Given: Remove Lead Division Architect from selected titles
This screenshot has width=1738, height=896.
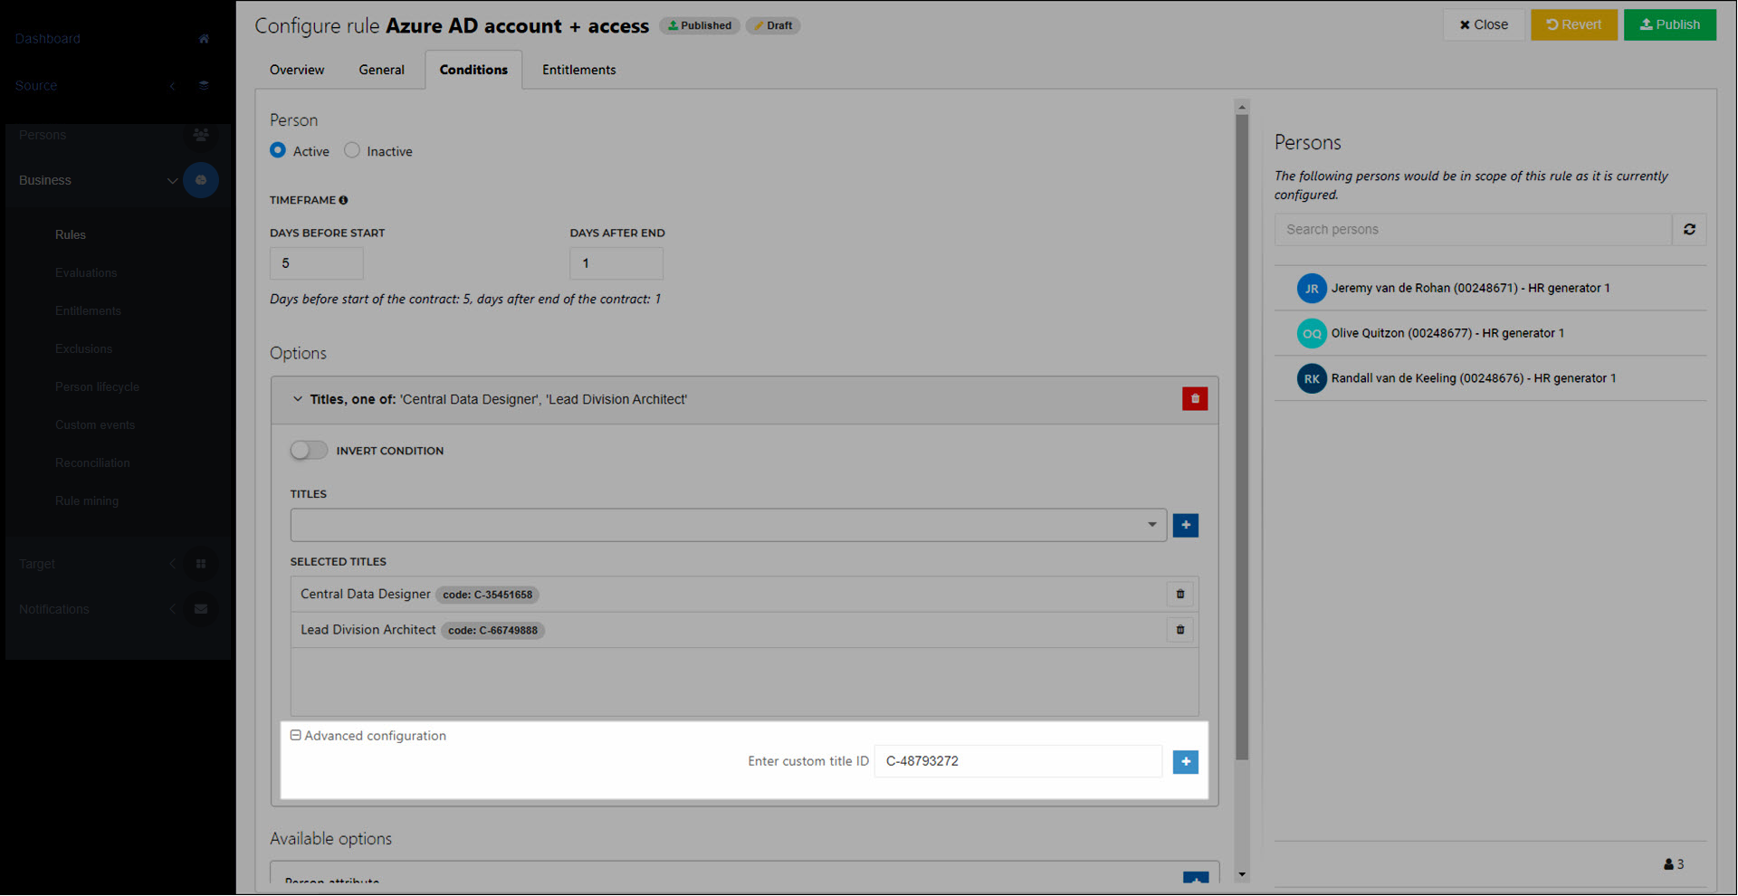Looking at the screenshot, I should pyautogui.click(x=1179, y=630).
